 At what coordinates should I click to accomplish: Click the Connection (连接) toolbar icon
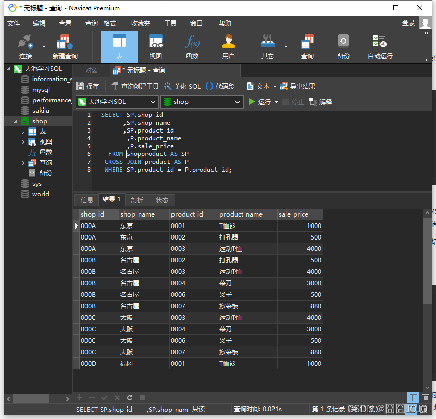tap(26, 46)
